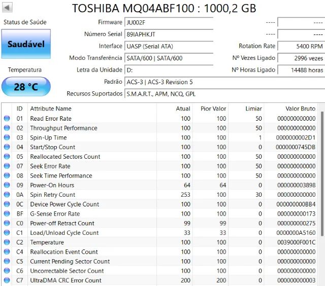
Task: Click raw value 00000003898
Action: [297, 185]
